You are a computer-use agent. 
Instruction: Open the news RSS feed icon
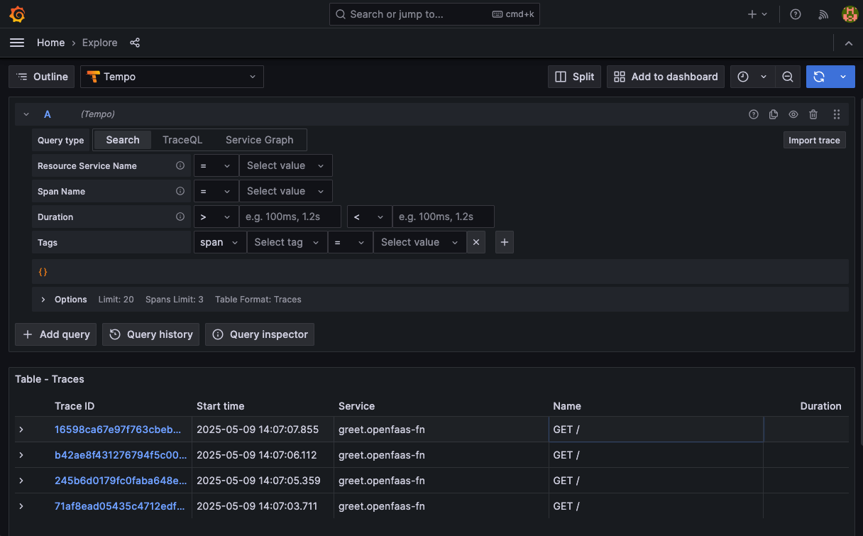tap(823, 14)
